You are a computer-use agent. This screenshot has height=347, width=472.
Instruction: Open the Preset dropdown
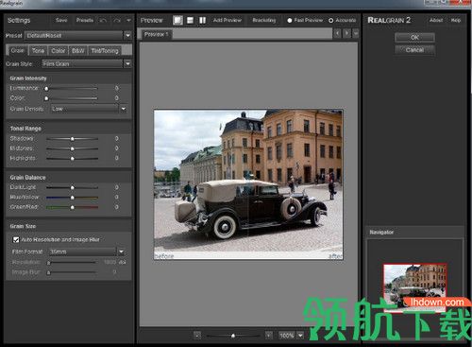(127, 35)
